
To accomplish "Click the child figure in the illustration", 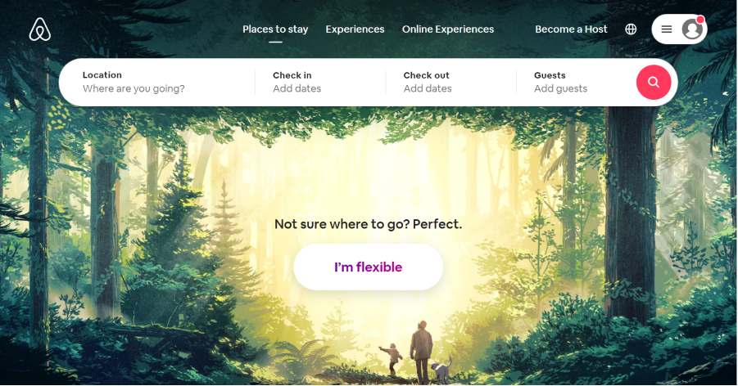I will [x=392, y=359].
